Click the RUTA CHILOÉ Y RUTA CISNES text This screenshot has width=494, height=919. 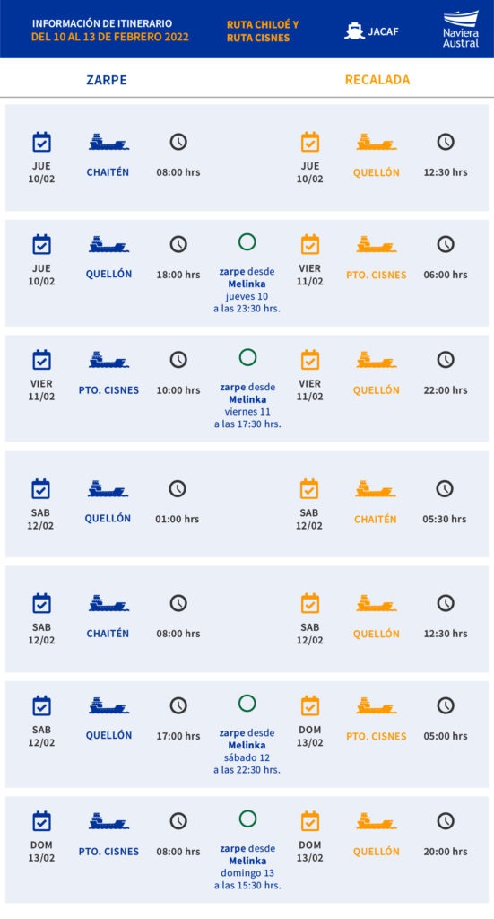coord(263,31)
